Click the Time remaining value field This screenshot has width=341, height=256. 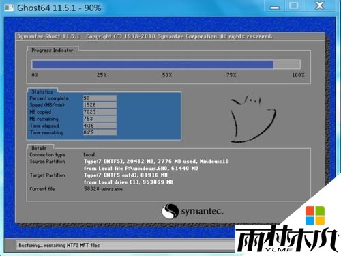[100, 132]
